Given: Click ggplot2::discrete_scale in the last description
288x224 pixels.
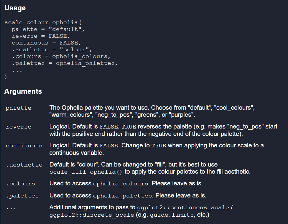Looking at the screenshot, I should [92, 215].
